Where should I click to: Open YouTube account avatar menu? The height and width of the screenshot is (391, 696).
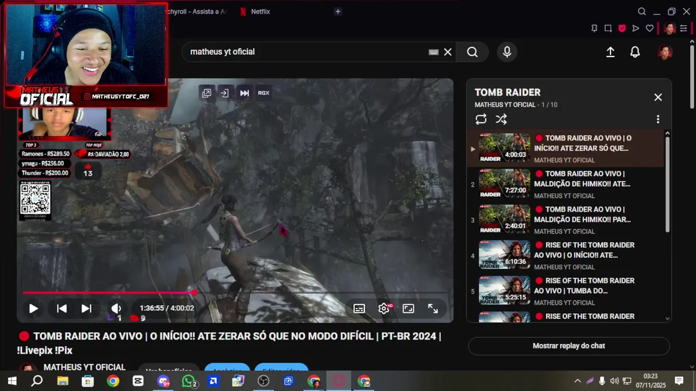click(x=664, y=52)
